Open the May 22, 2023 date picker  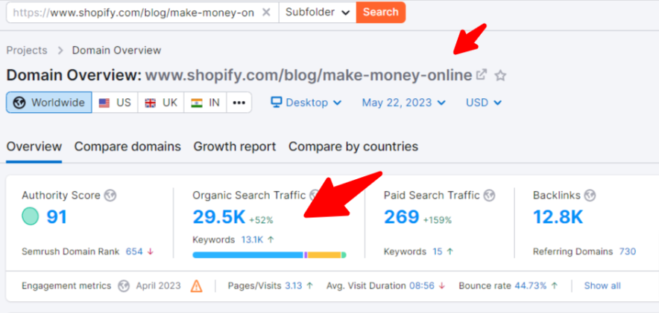coord(403,103)
